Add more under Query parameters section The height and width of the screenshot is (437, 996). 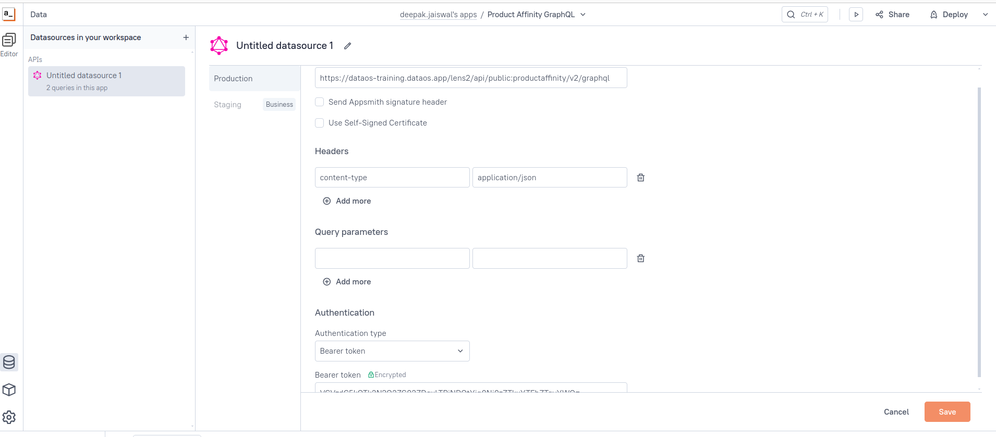click(x=347, y=282)
